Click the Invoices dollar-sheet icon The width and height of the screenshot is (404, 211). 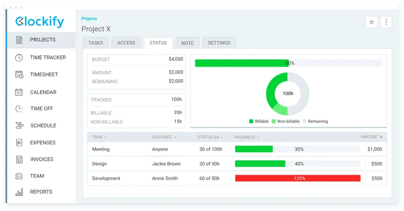point(19,159)
